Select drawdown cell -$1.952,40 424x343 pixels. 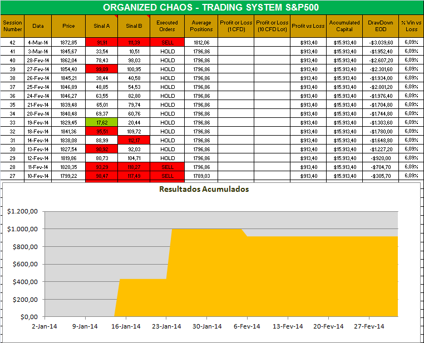(381, 51)
